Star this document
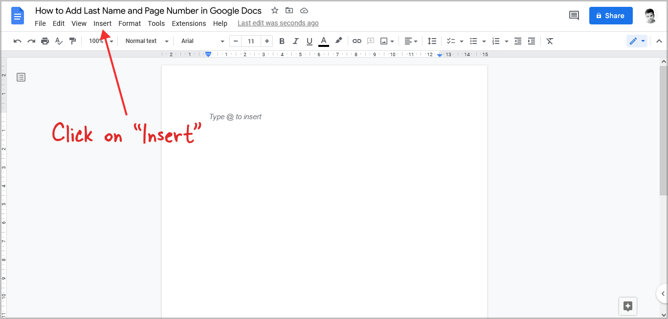 (274, 10)
